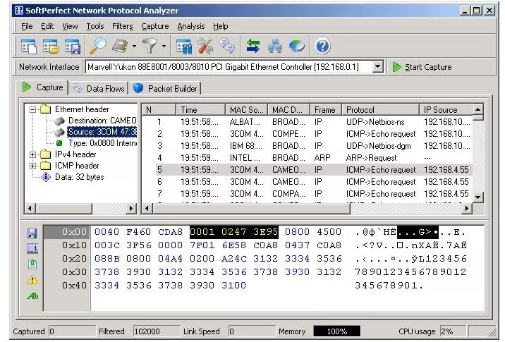505x342 pixels.
Task: Click the network computers icon in toolbar
Action: 275,47
